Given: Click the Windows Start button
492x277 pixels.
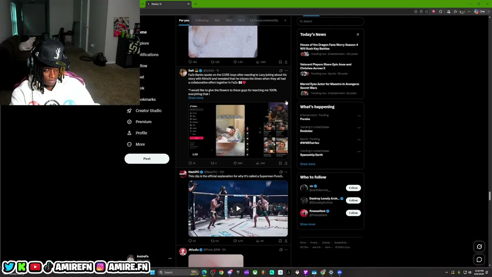Looking at the screenshot, I should tap(153, 272).
